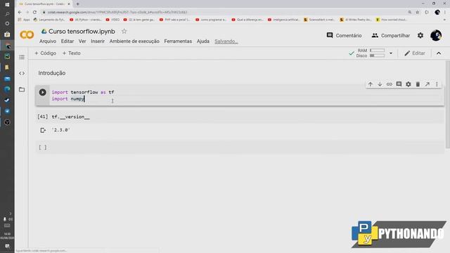
Task: Bookmark this page star icon
Action: pyautogui.click(x=418, y=12)
